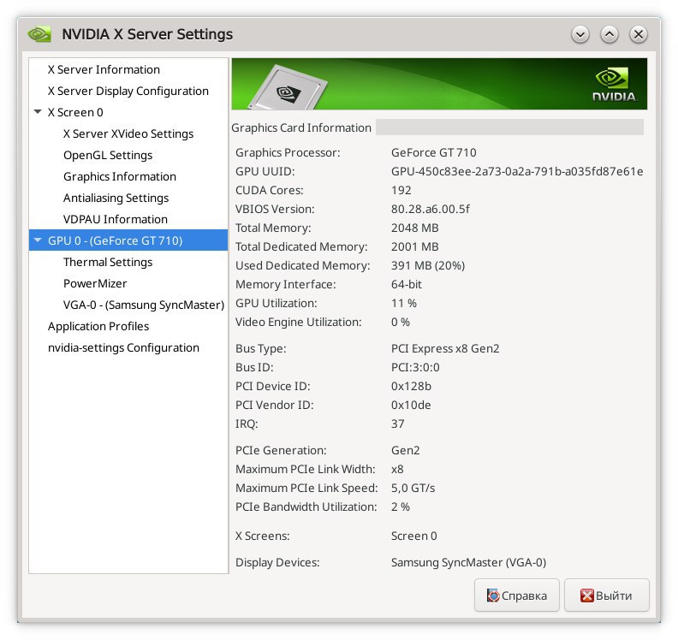Click Used Dedicated Memory value 391 MB (20%)
This screenshot has width=678, height=640.
point(428,265)
